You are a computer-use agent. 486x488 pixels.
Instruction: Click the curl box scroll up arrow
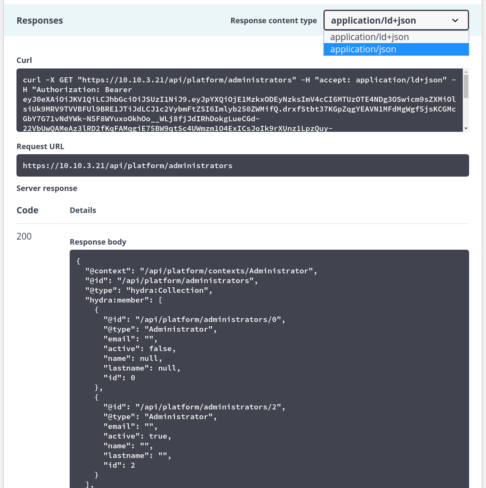pyautogui.click(x=466, y=72)
